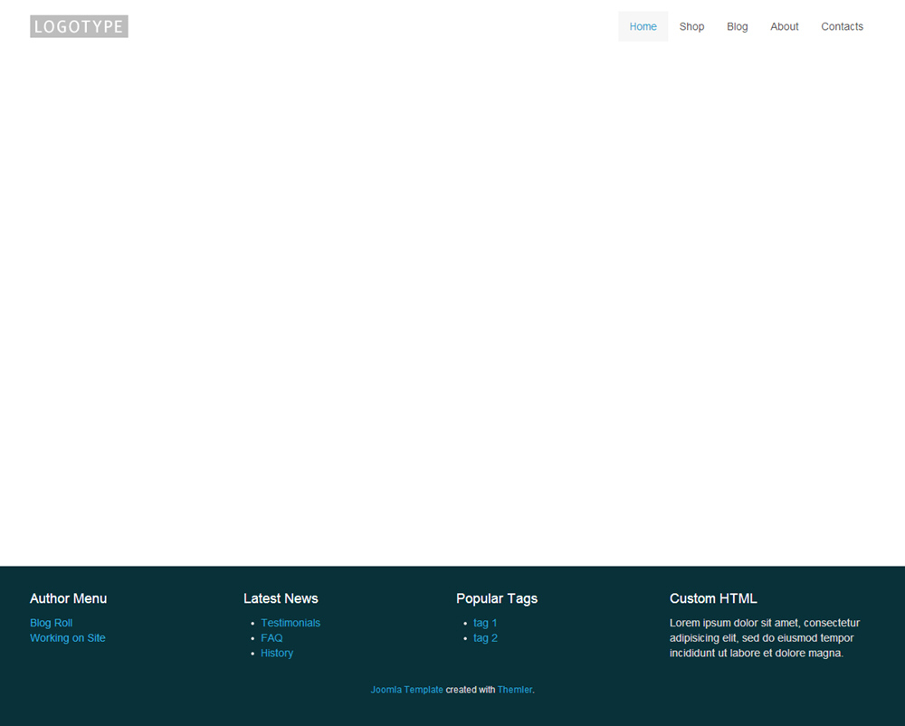Click the LOGOTYPE logo image
The image size is (905, 726).
pos(79,26)
